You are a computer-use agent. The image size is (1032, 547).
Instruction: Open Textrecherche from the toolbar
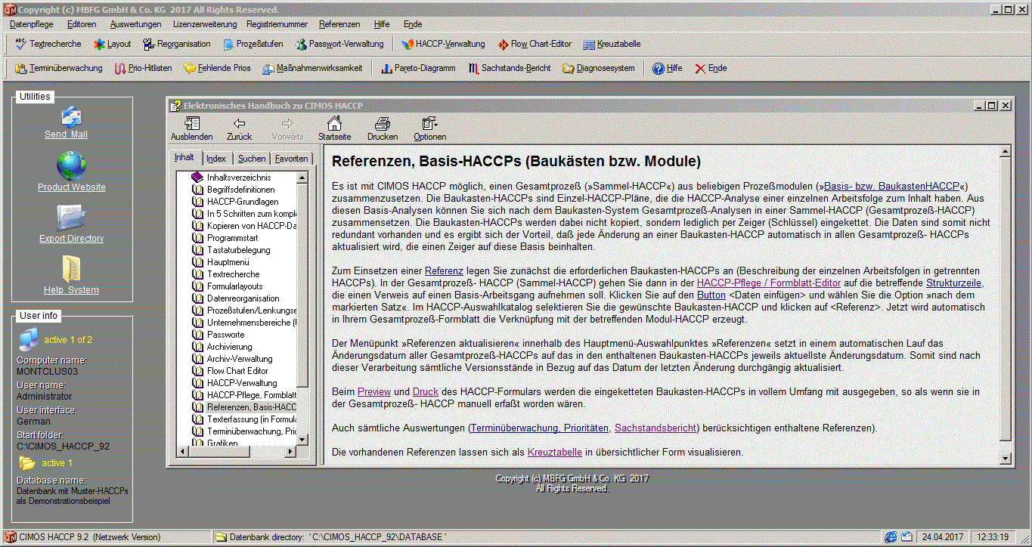pos(48,44)
